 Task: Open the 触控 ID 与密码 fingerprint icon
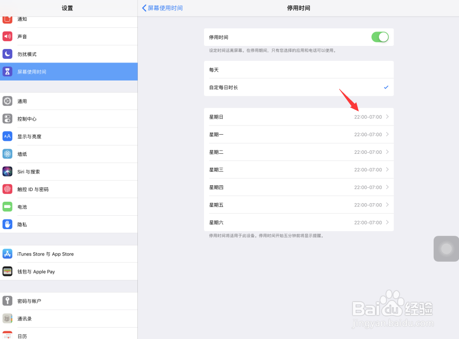coord(7,189)
